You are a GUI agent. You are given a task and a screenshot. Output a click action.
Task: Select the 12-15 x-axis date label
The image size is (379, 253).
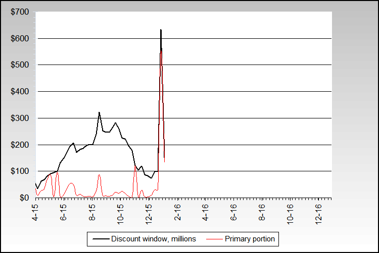tap(149, 214)
